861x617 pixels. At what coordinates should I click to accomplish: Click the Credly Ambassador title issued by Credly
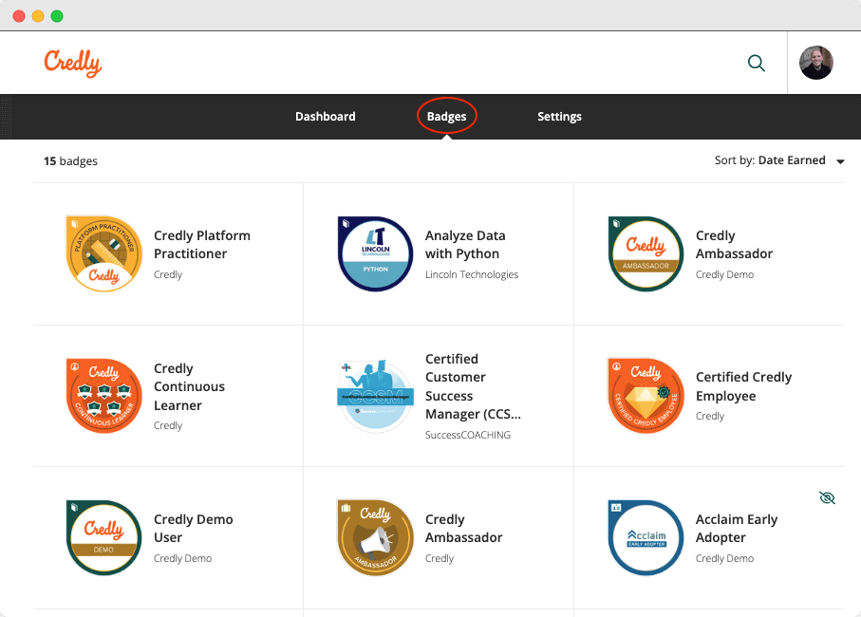point(464,528)
